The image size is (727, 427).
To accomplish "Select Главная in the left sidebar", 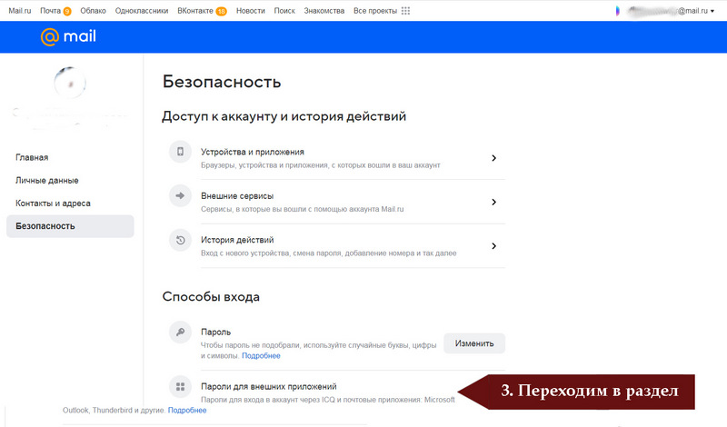I will coord(32,157).
